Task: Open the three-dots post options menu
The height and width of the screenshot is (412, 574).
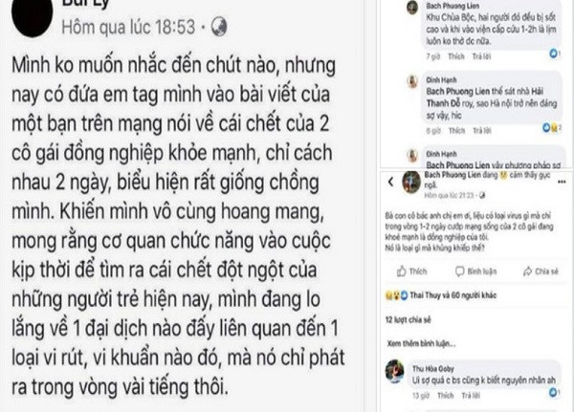Action: tap(562, 182)
